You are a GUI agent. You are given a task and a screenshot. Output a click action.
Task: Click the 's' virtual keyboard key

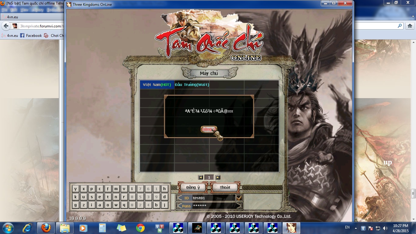tap(92, 197)
